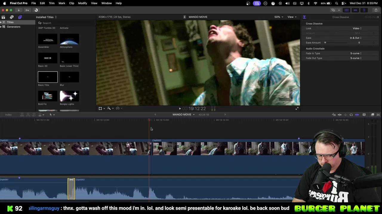Image resolution: width=382 pixels, height=214 pixels.
Task: Open the viewer crop/transform tool dropdown
Action: point(101,108)
